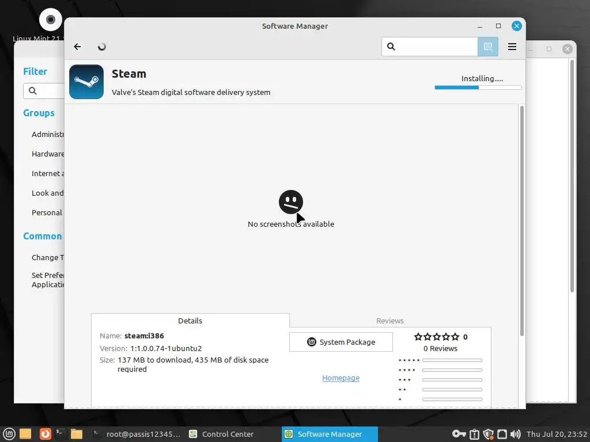Click the sad face no-screenshots icon
The height and width of the screenshot is (442, 590).
[291, 202]
